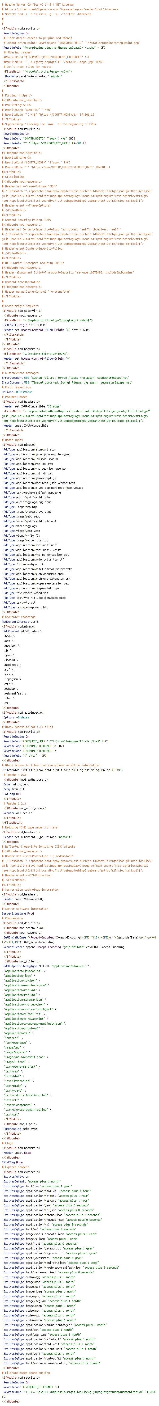Click the "ErrorDocument 500" line
Viewport: 159px width, 1406px height.
[65, 377]
